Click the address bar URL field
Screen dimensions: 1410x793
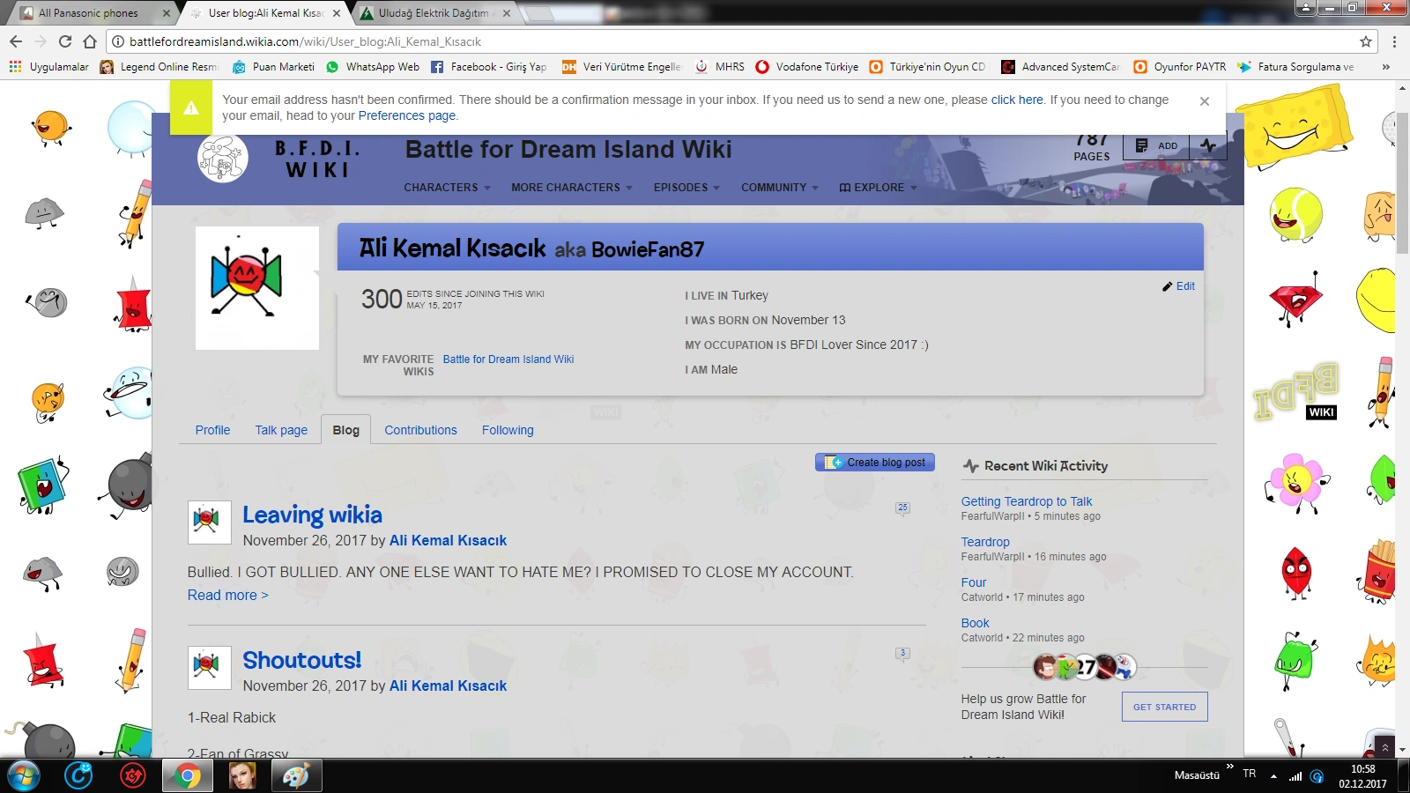[740, 41]
